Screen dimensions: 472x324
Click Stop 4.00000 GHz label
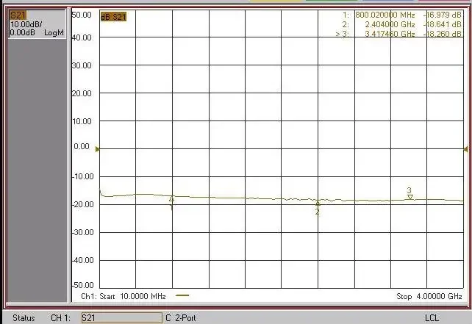[x=429, y=296]
